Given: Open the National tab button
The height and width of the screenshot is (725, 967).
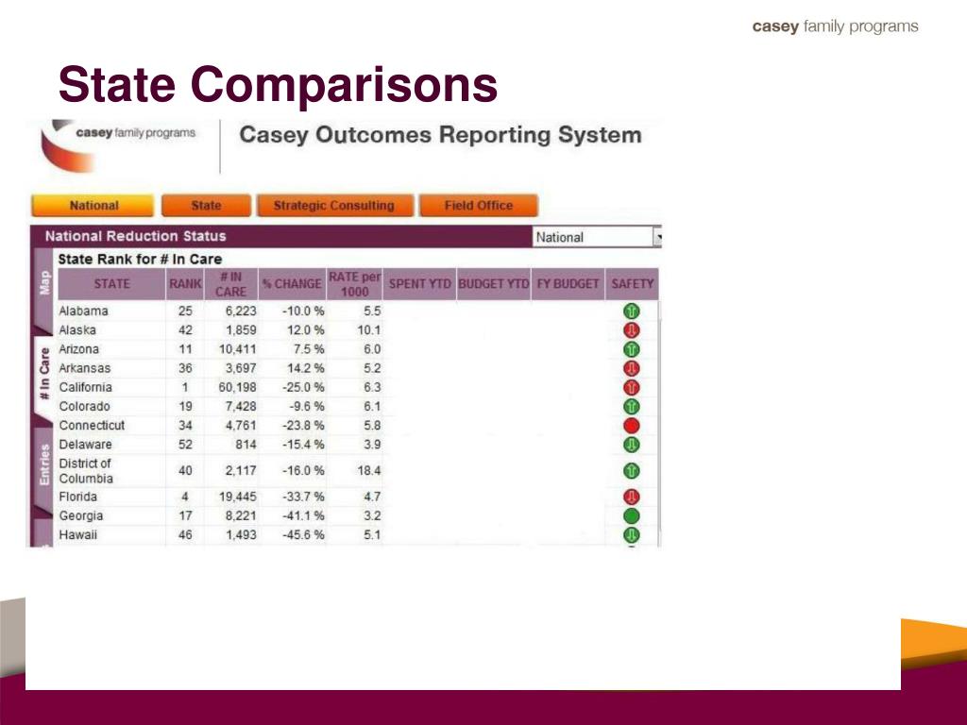Looking at the screenshot, I should point(93,205).
